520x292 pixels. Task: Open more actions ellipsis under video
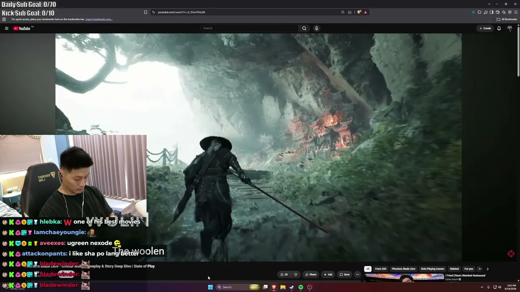357,275
